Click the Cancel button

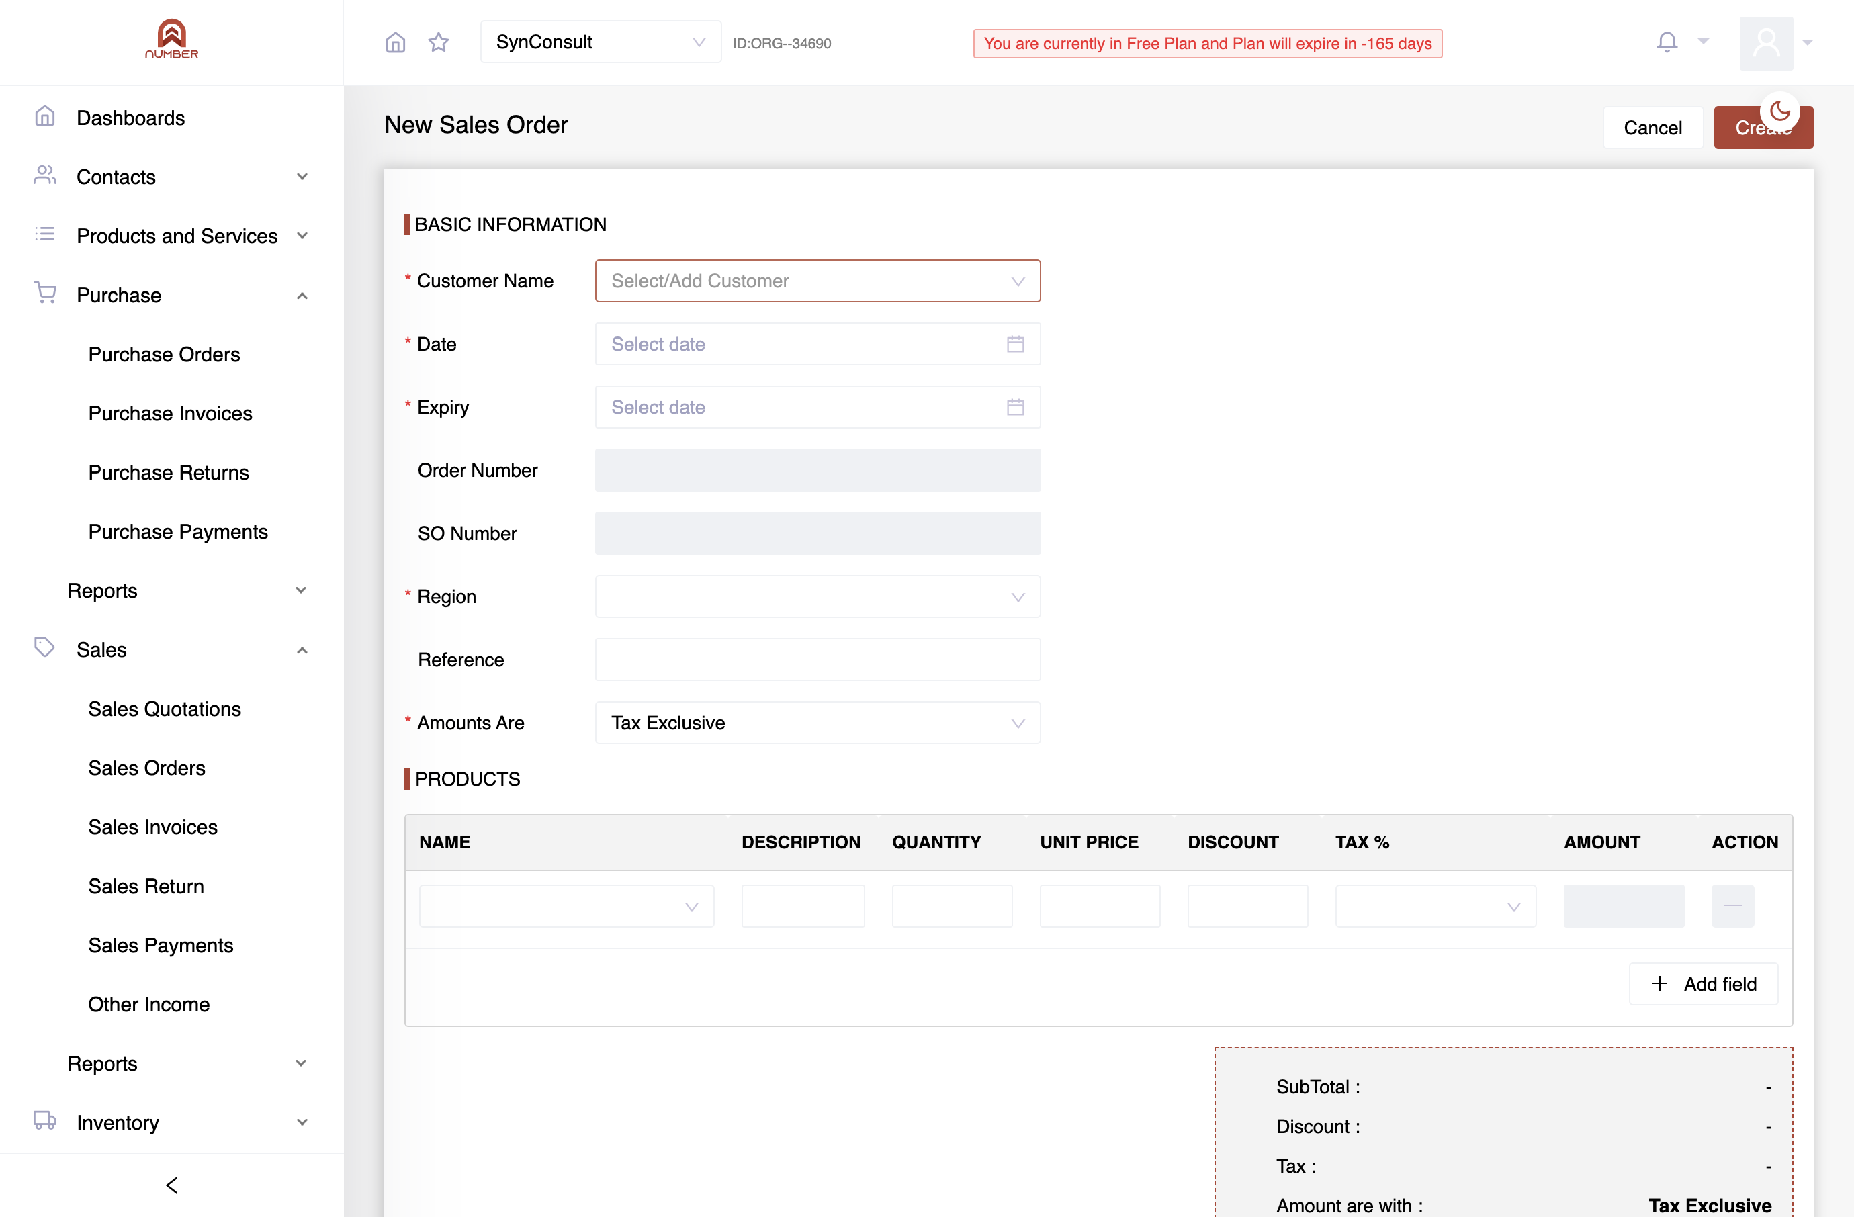[x=1653, y=128]
